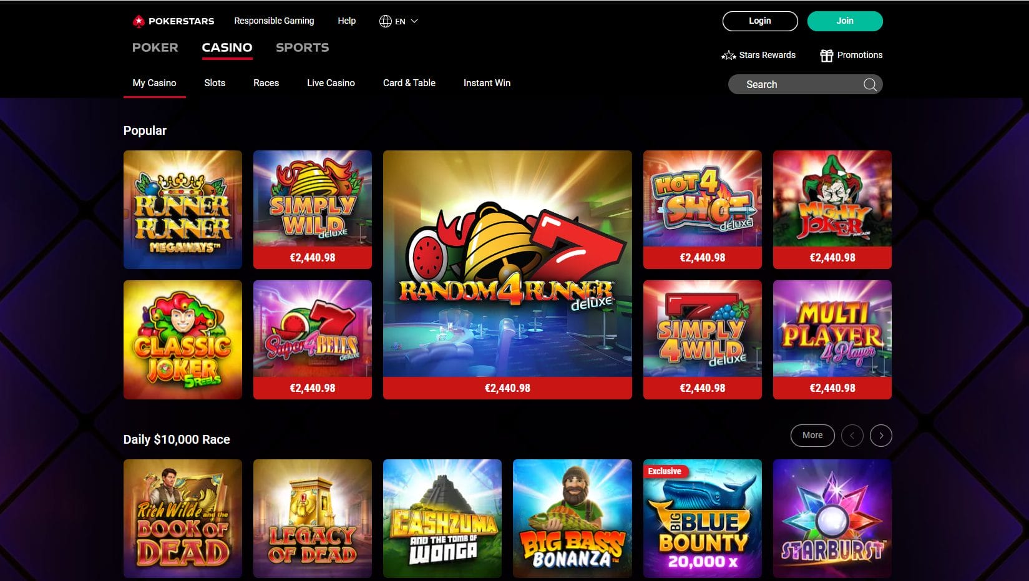The width and height of the screenshot is (1029, 581).
Task: Click the left carousel arrow
Action: click(x=852, y=436)
